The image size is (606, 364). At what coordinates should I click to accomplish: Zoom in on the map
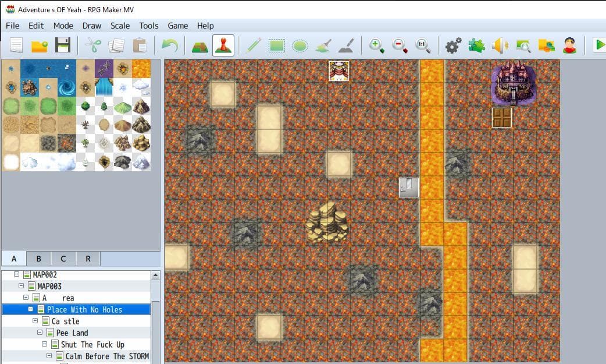tap(376, 45)
